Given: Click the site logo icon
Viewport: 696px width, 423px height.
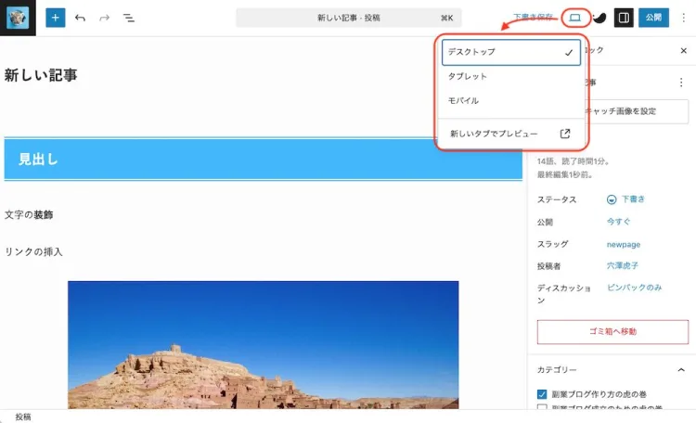Looking at the screenshot, I should click(18, 18).
